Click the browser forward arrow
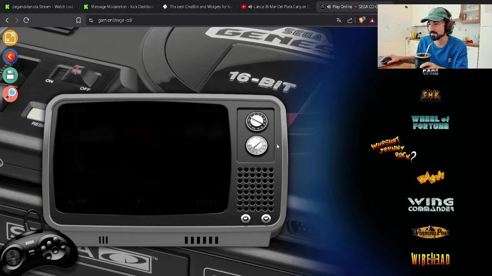Screen dimensions: 492x276 (x=17, y=20)
